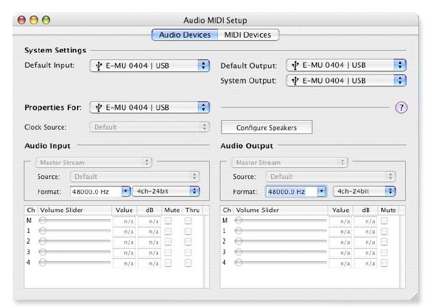
Task: Switch to the MIDI Devices tab
Action: 247,35
